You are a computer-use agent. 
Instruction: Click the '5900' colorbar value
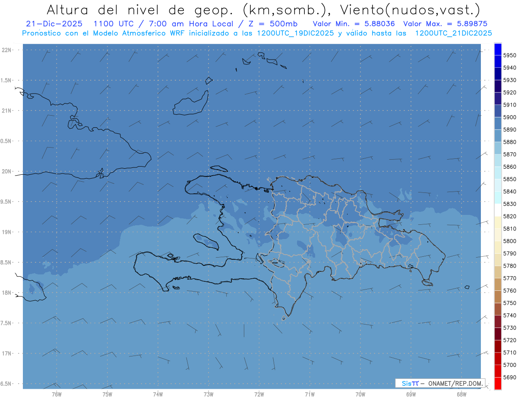[x=509, y=117]
